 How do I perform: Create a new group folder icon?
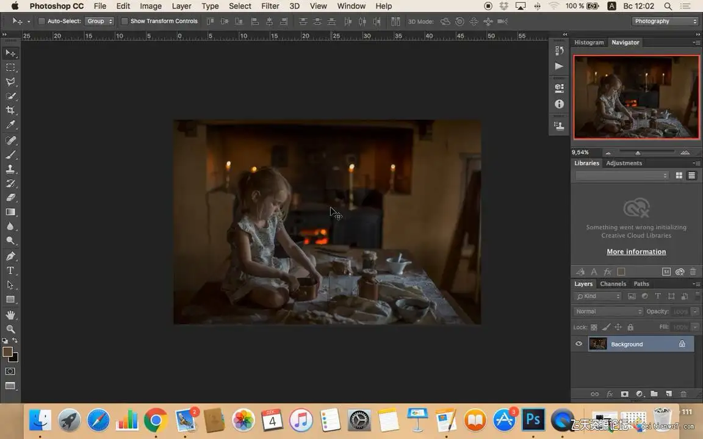[x=654, y=394]
